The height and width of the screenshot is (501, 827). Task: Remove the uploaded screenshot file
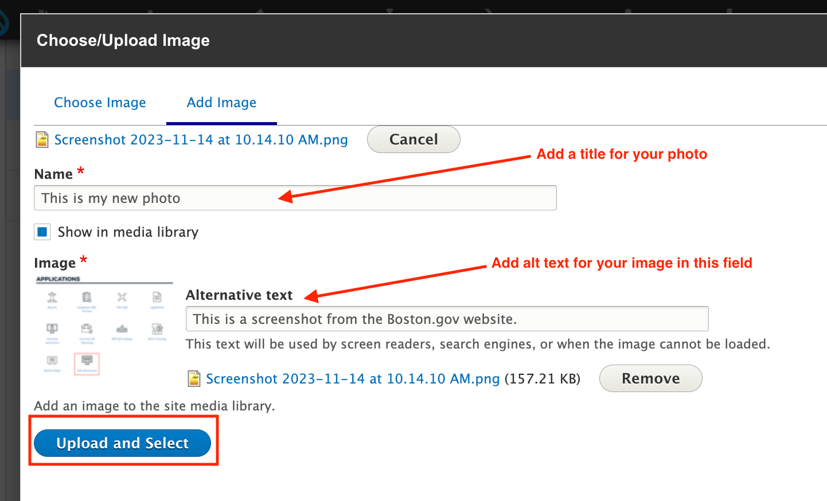(x=650, y=378)
